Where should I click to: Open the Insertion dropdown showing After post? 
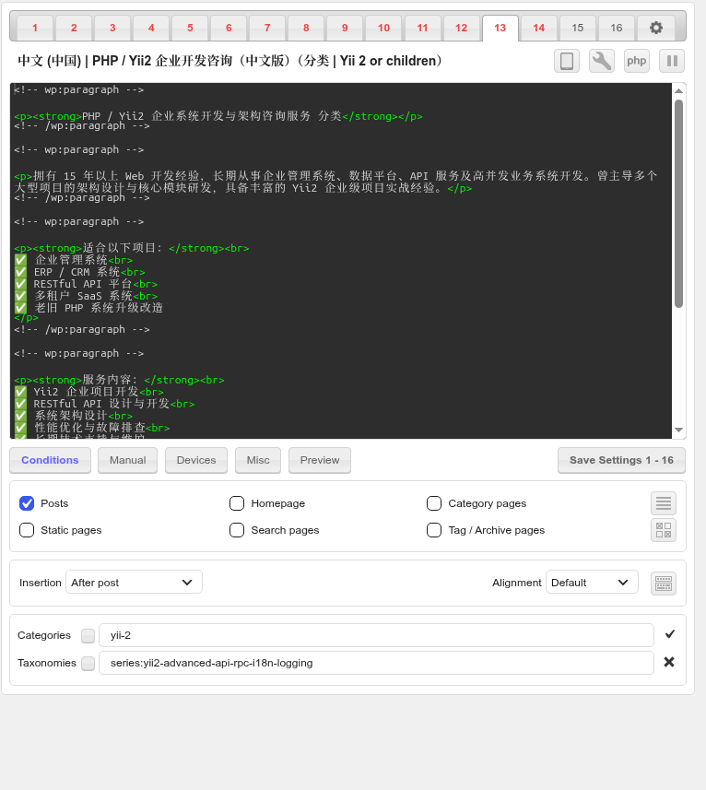pos(134,583)
